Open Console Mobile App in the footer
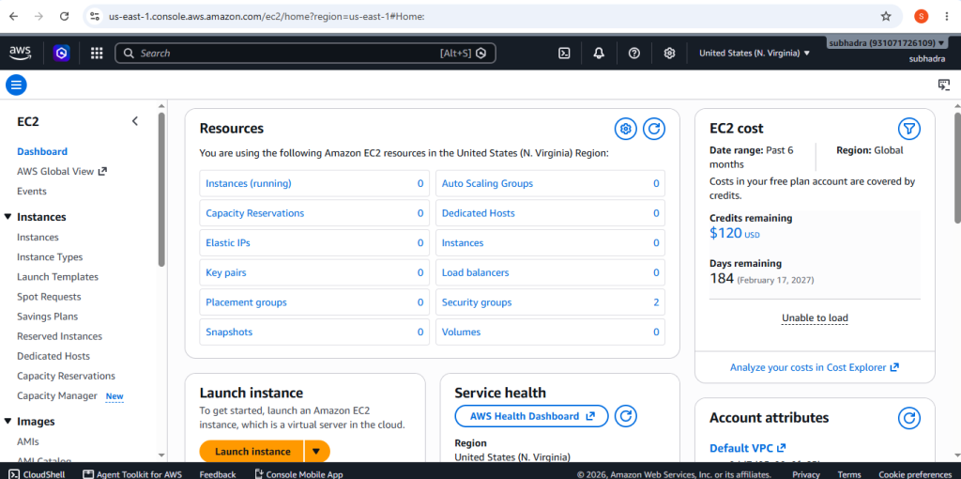This screenshot has height=479, width=961. 299,474
